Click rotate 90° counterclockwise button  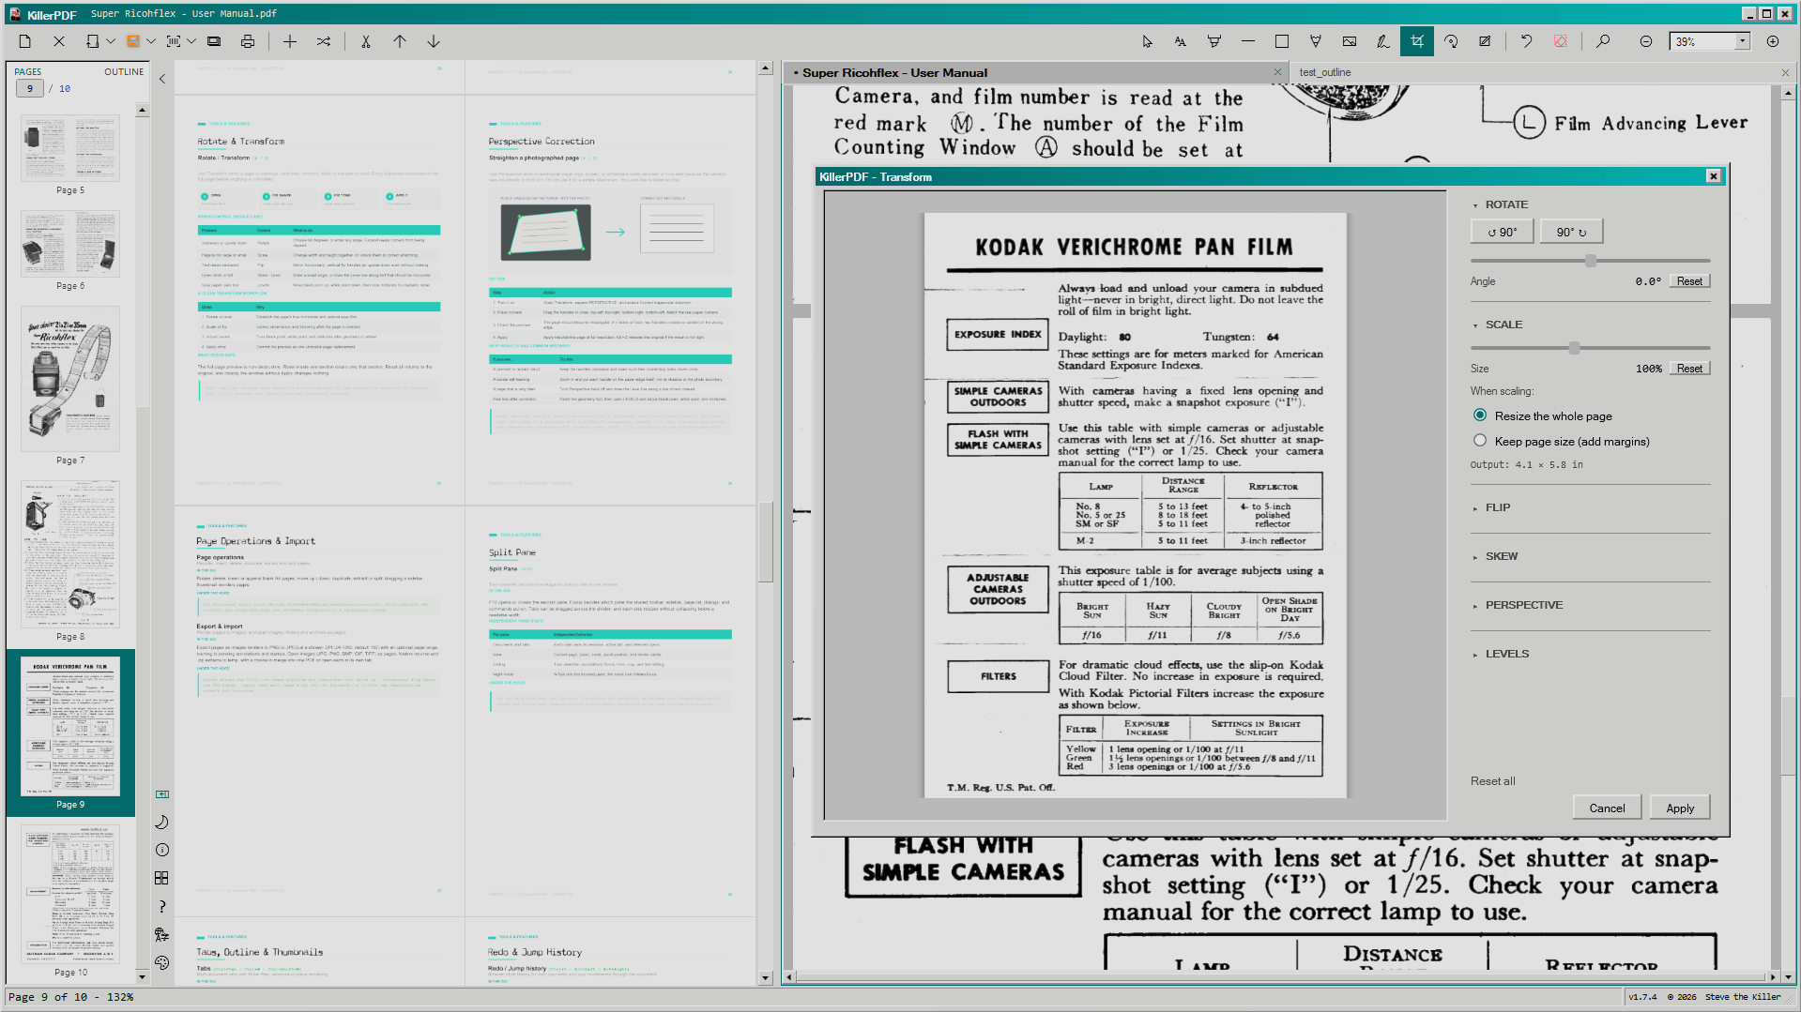tap(1502, 232)
